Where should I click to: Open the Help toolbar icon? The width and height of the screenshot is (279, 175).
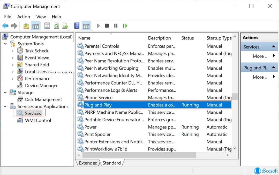pos(77,26)
